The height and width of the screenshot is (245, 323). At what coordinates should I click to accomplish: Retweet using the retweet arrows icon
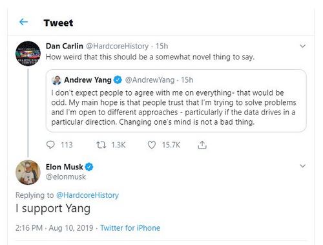pyautogui.click(x=101, y=145)
